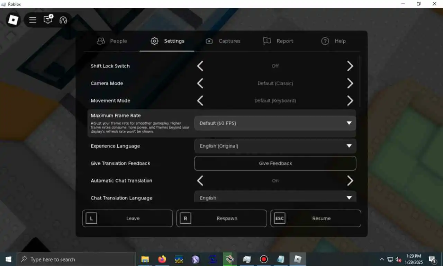Show hidden system tray icons

tap(382, 259)
